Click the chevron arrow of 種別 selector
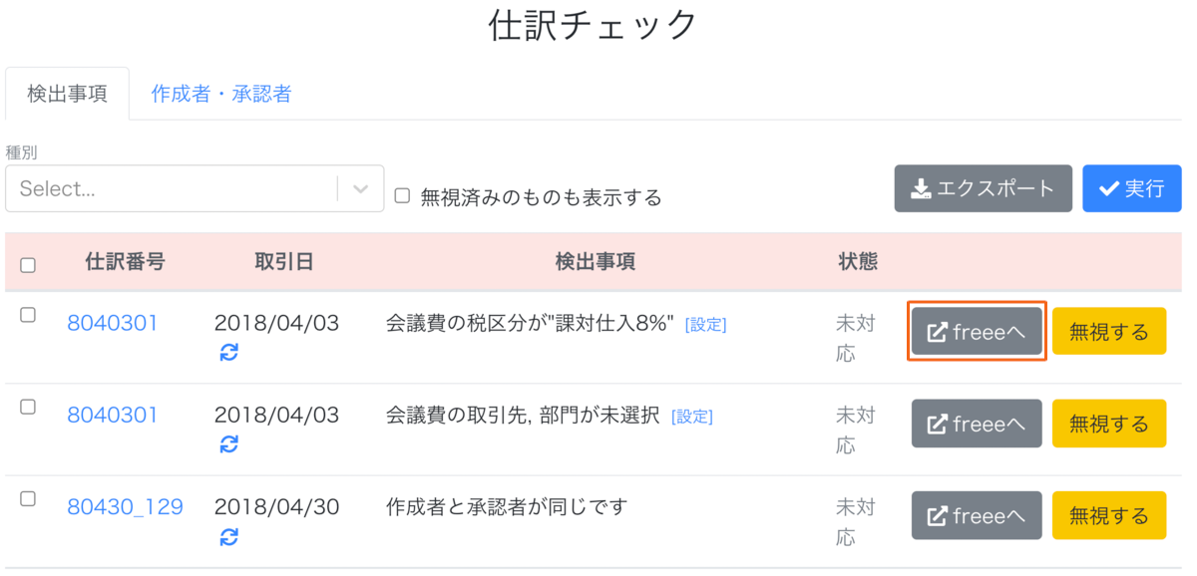1197x576 pixels. pos(361,189)
